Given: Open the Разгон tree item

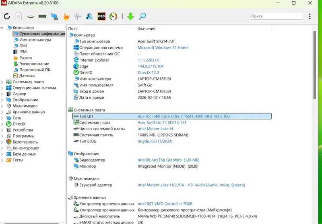Looking at the screenshot, I should pyautogui.click(x=23, y=58).
